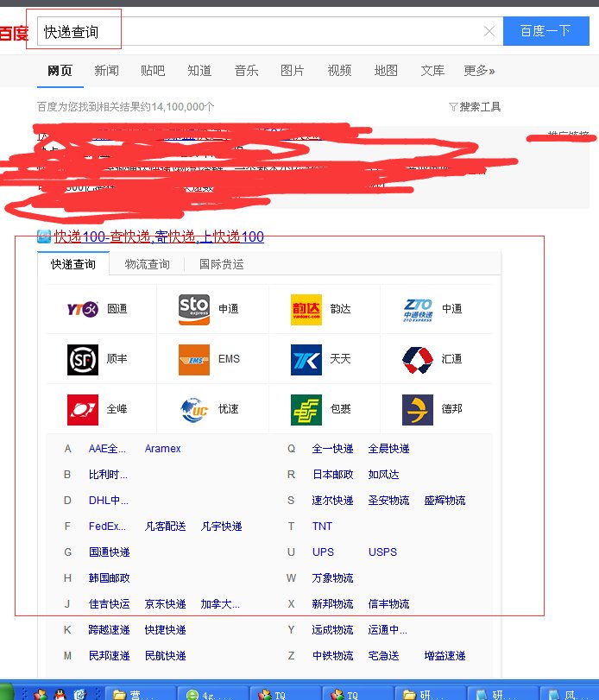Click the TNT courier link
The height and width of the screenshot is (700, 599).
pyautogui.click(x=322, y=527)
